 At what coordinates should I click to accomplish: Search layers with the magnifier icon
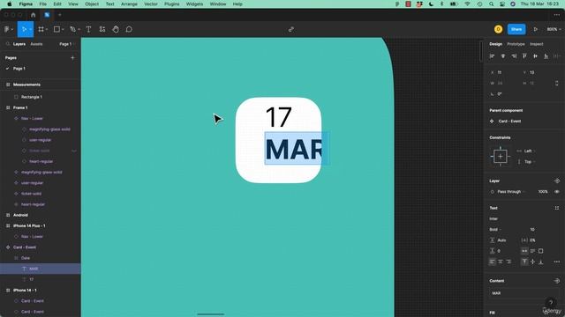pos(8,44)
